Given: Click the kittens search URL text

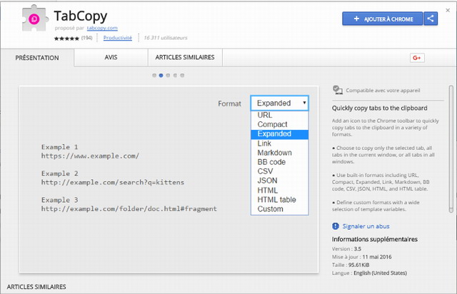Looking at the screenshot, I should click(x=113, y=183).
